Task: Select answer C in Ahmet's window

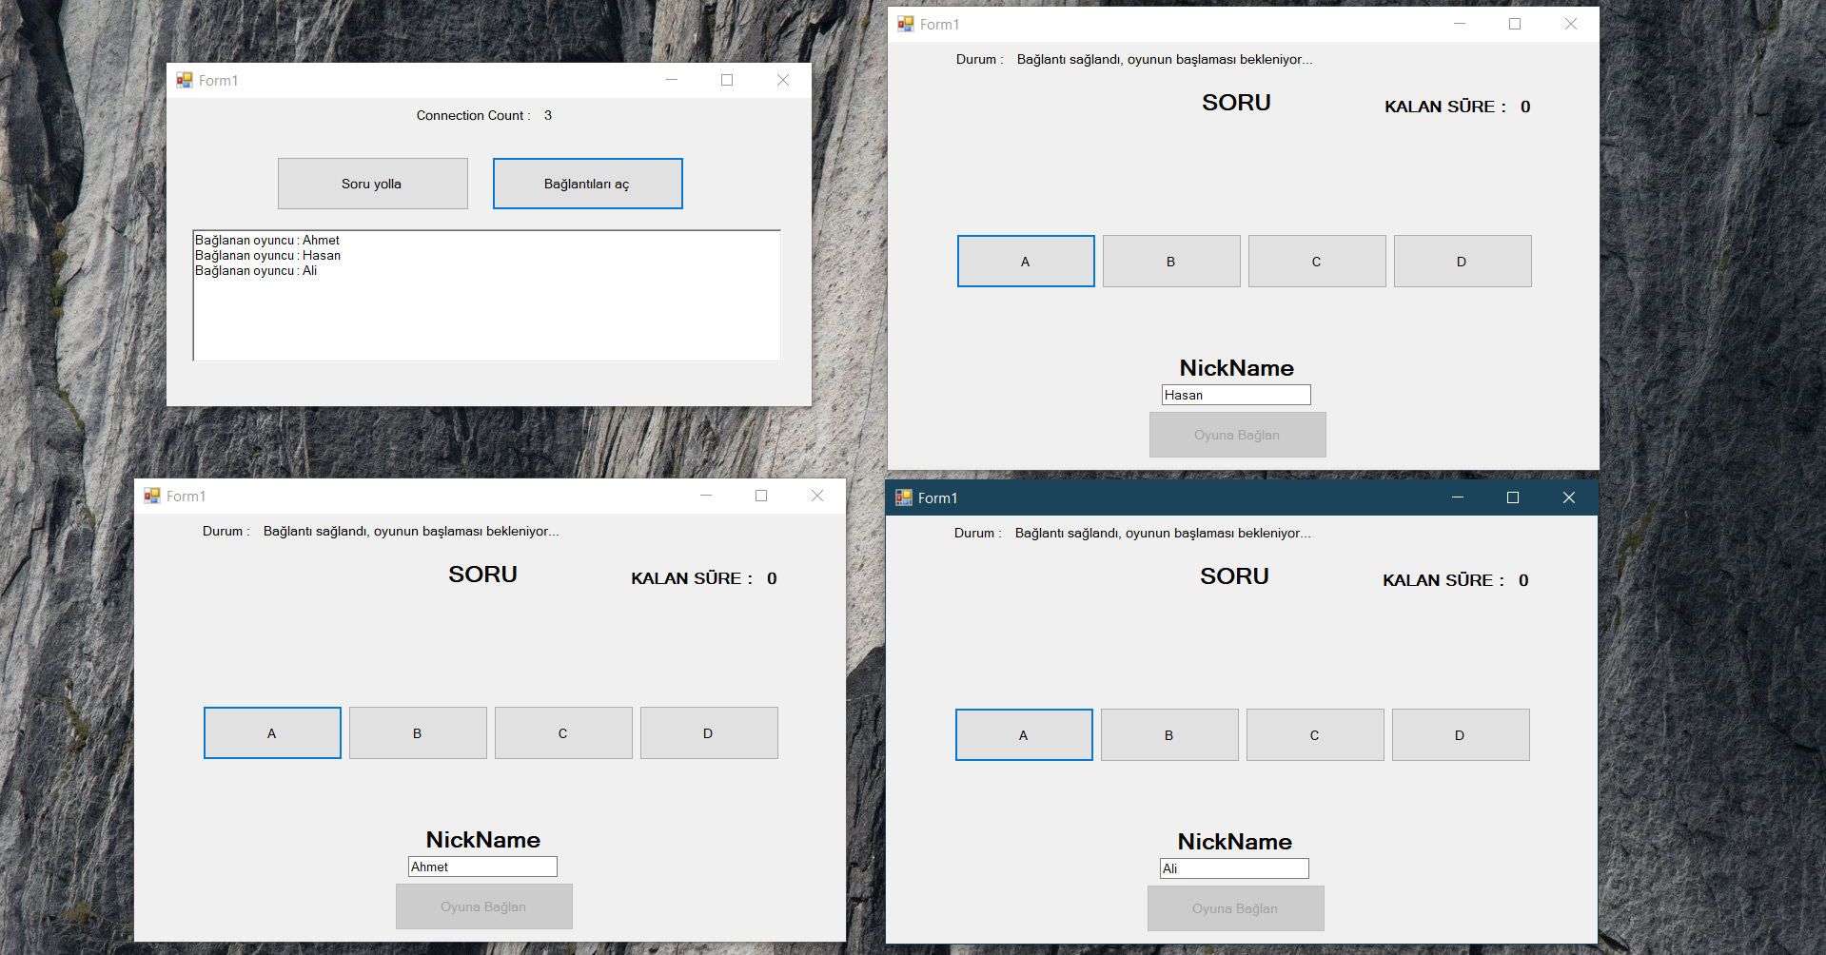Action: (x=562, y=732)
